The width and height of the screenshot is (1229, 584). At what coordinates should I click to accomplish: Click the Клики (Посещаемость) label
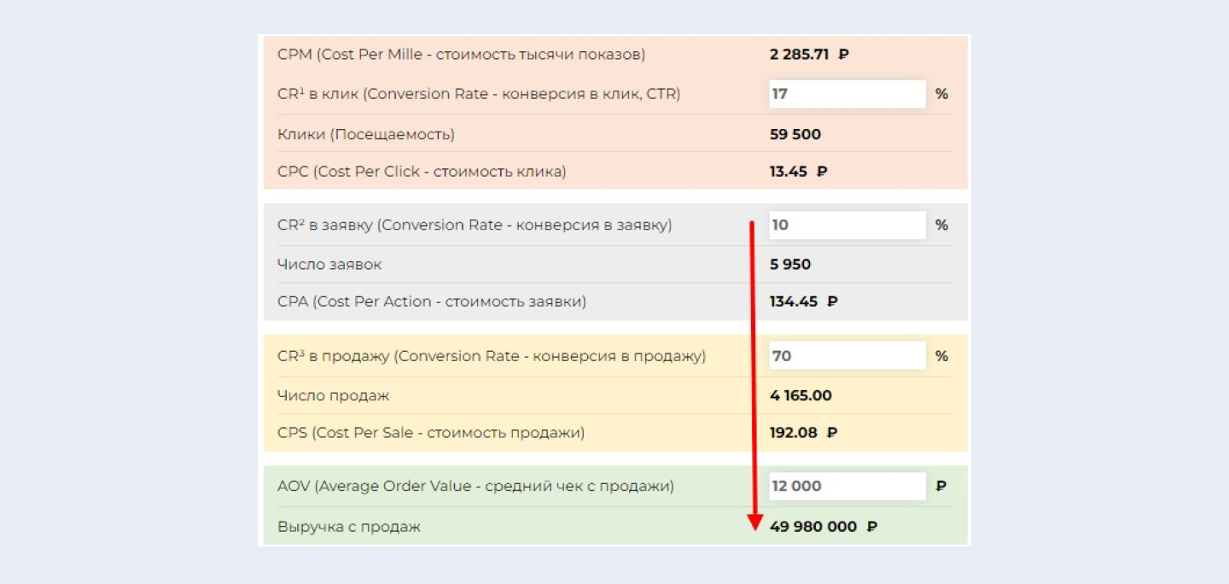pyautogui.click(x=365, y=134)
